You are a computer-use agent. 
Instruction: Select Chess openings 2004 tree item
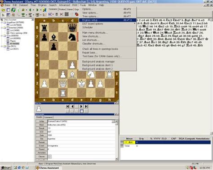pyautogui.click(x=18, y=33)
